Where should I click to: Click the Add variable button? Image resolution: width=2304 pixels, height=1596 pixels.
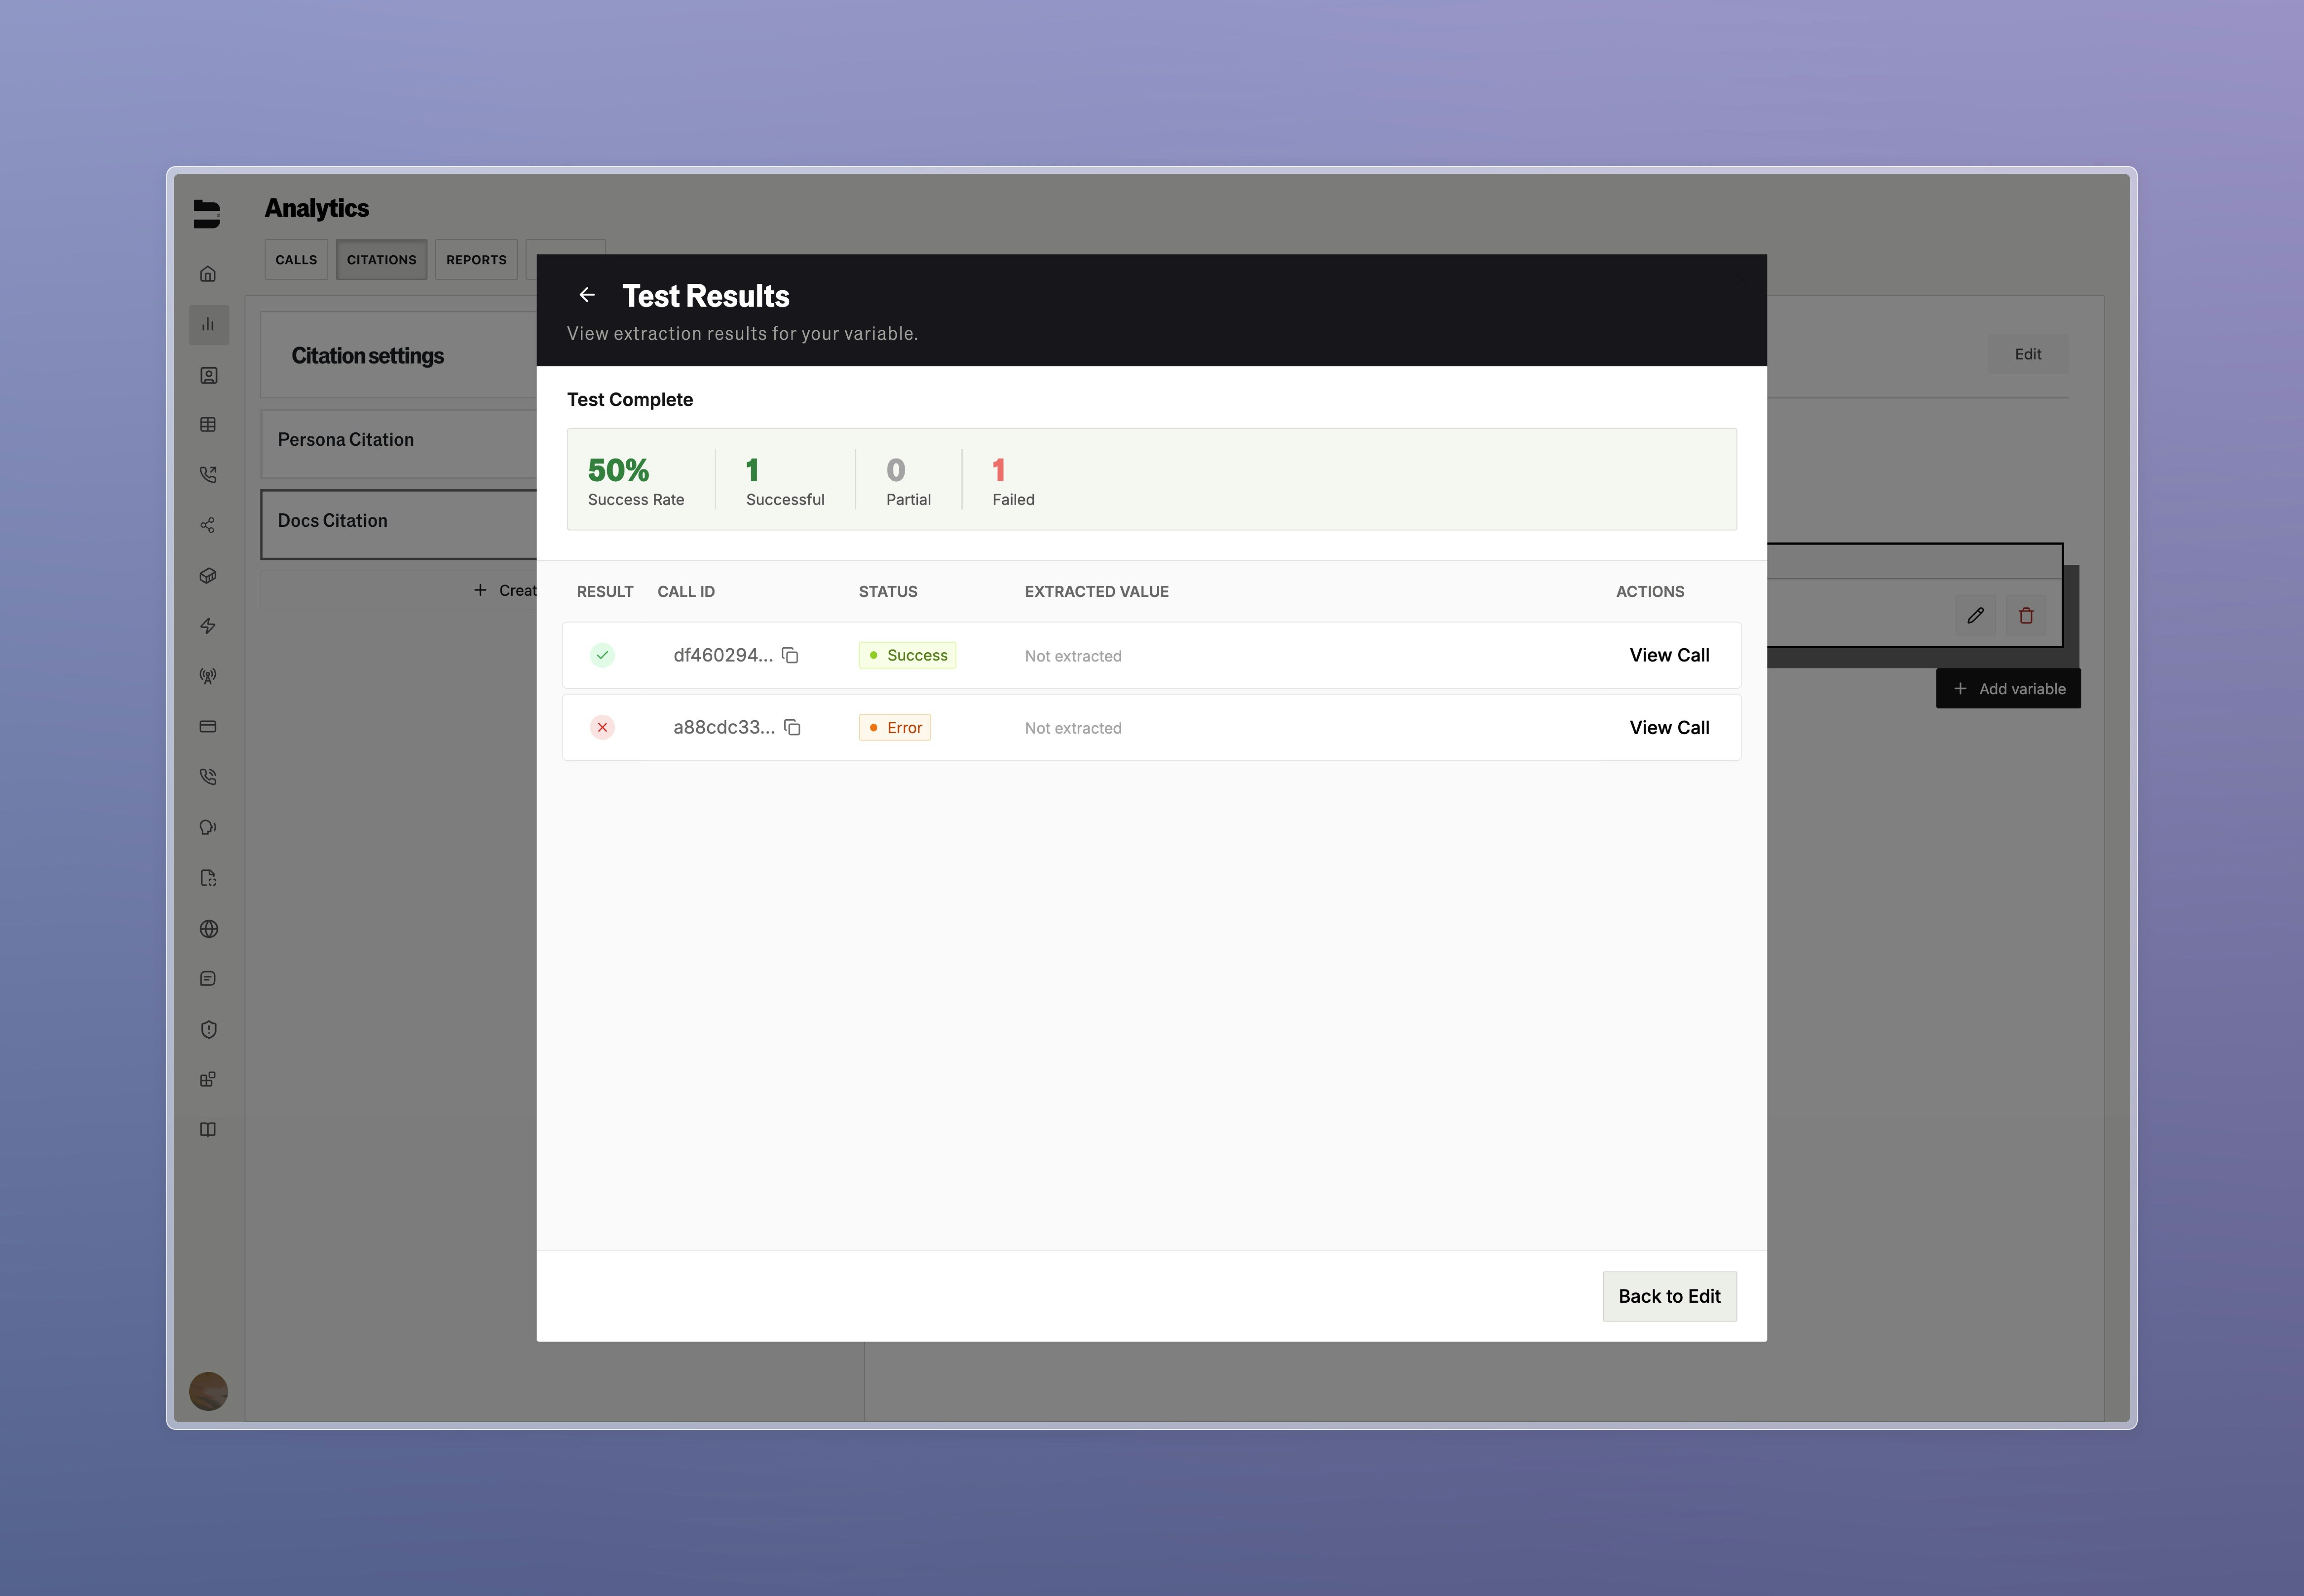(2008, 688)
